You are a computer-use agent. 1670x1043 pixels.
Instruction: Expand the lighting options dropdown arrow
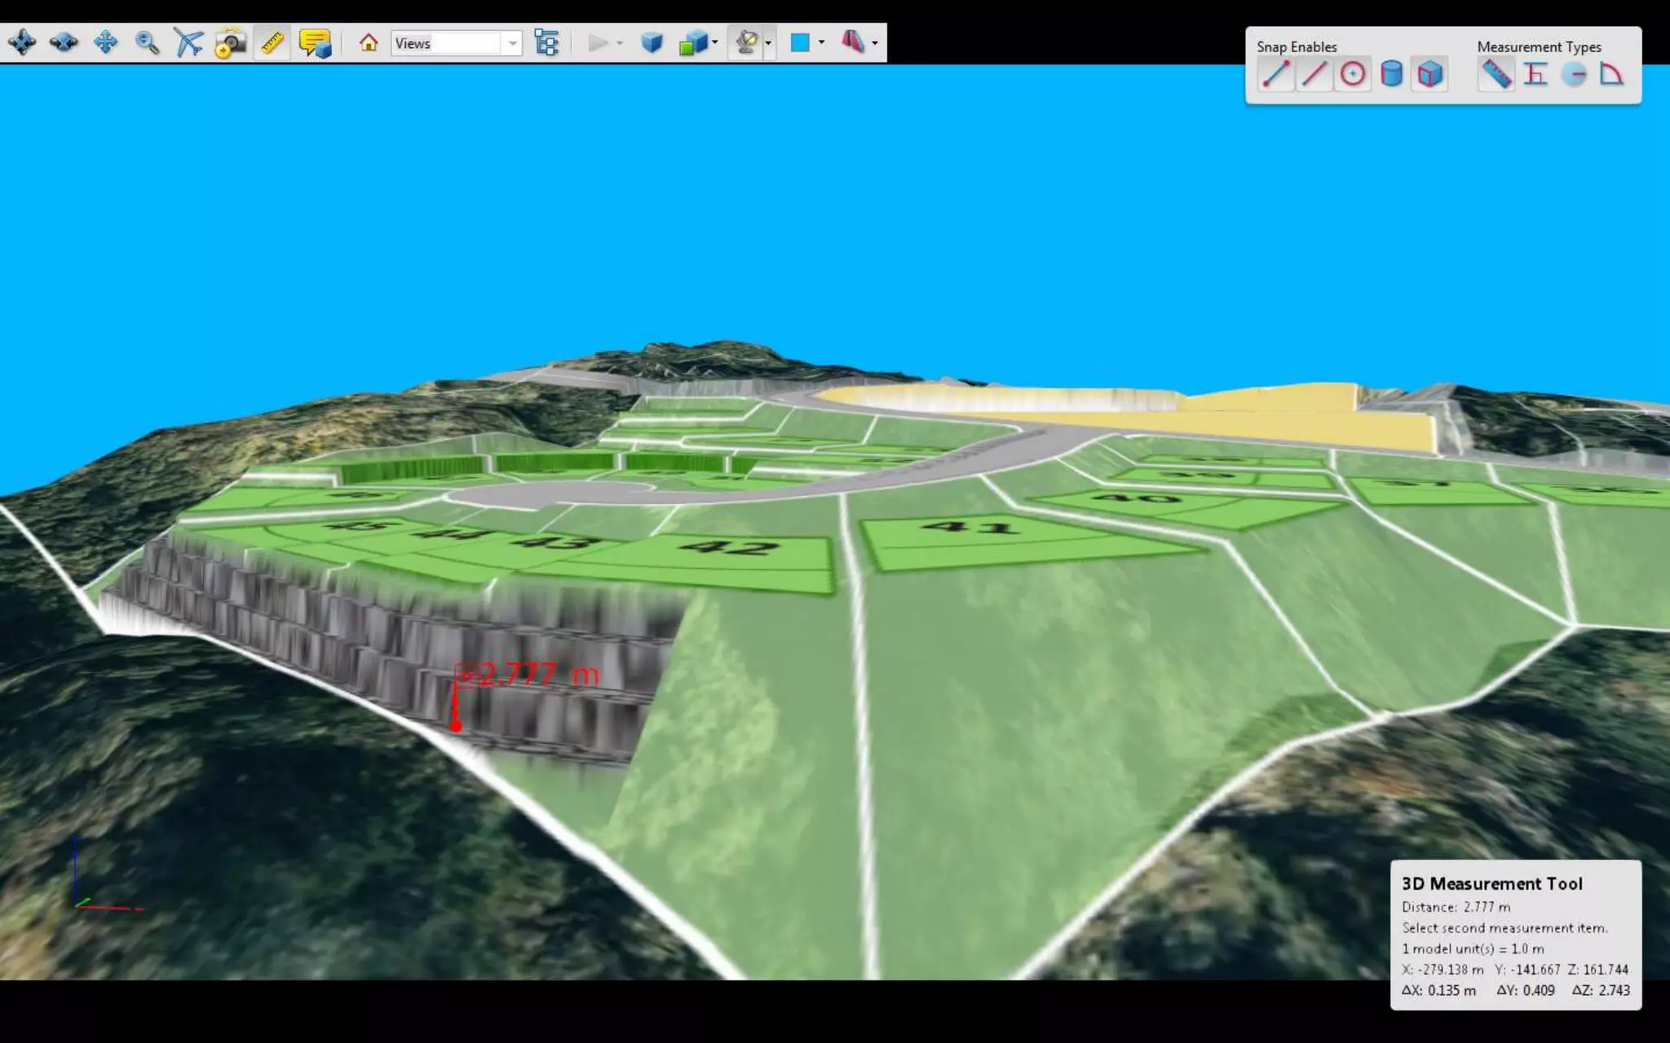768,42
